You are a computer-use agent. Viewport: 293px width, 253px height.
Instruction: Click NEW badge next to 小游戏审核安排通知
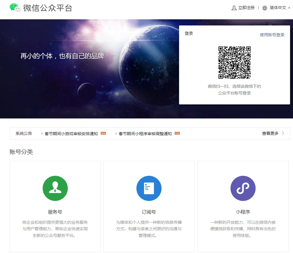point(103,133)
